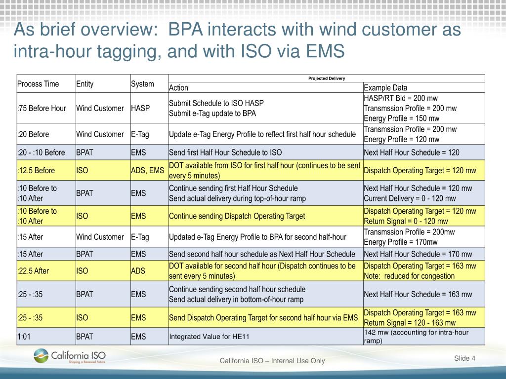Select 'Transmssion Profile = 200mw' text
Viewport: 506px width, 379px height.
(x=409, y=232)
